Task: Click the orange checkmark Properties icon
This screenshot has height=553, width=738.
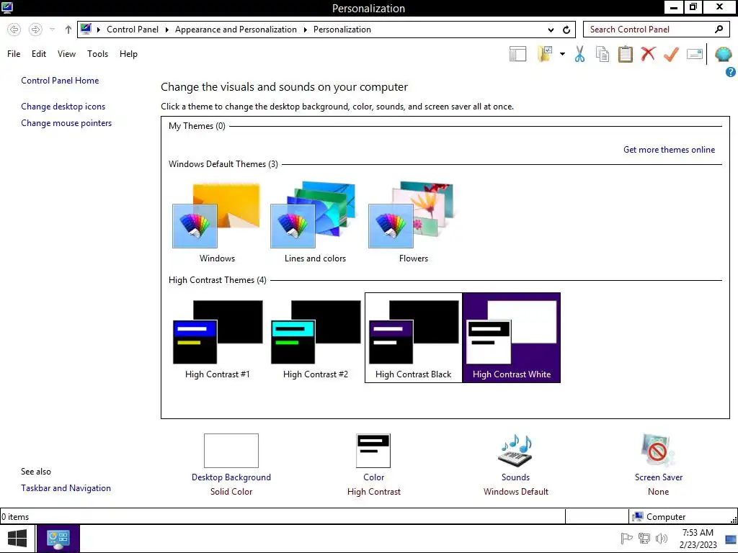Action: [671, 54]
